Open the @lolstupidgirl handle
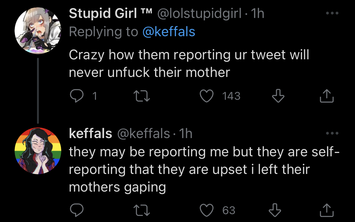The width and height of the screenshot is (355, 222). pyautogui.click(x=199, y=13)
